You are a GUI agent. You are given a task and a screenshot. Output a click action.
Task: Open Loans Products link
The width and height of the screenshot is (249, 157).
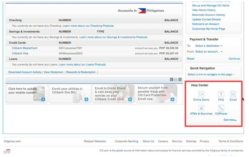96,65
